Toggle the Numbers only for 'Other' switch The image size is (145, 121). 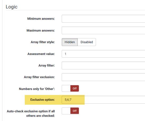click(70, 88)
